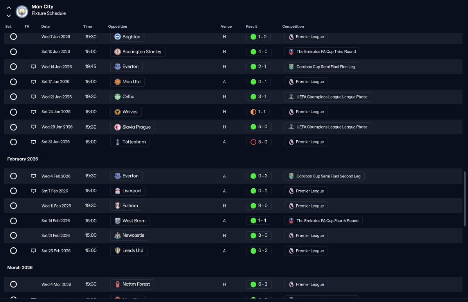Click the Liverpool club crest icon

tap(118, 191)
